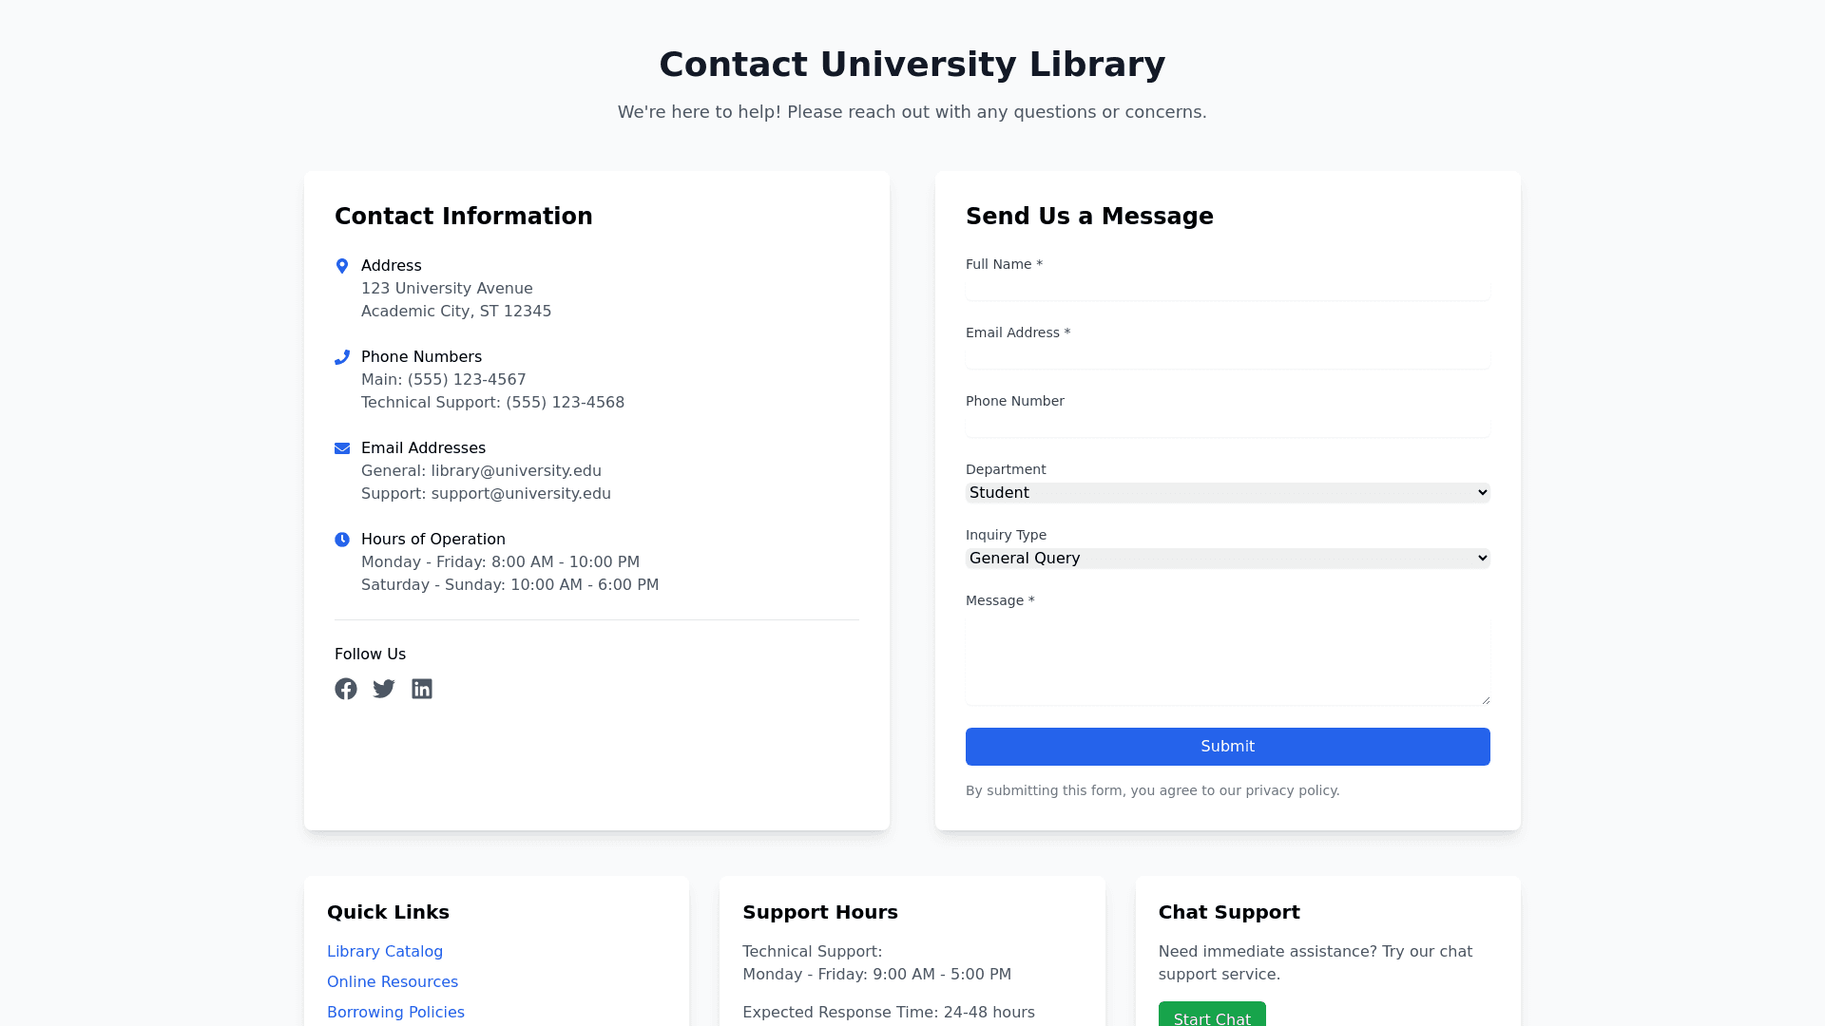The height and width of the screenshot is (1026, 1825).
Task: Expand the Department dropdown
Action: [x=1227, y=492]
